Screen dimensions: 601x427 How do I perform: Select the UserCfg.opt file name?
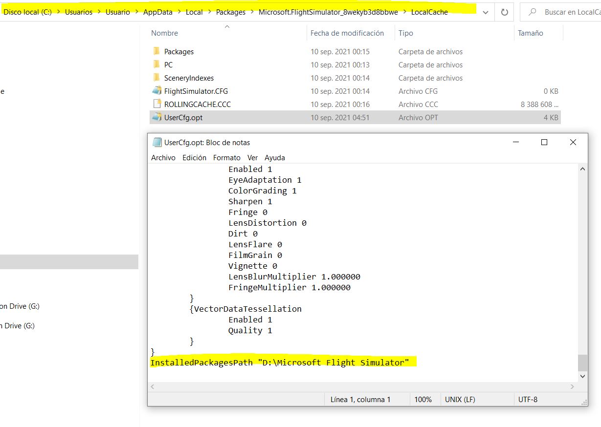tap(183, 117)
